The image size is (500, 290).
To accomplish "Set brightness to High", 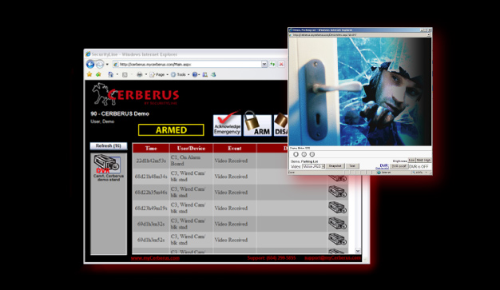I will coord(427,160).
